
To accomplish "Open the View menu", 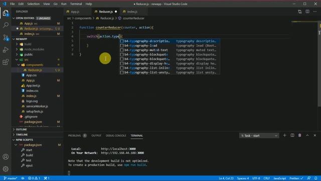I will pyautogui.click(x=47, y=4).
